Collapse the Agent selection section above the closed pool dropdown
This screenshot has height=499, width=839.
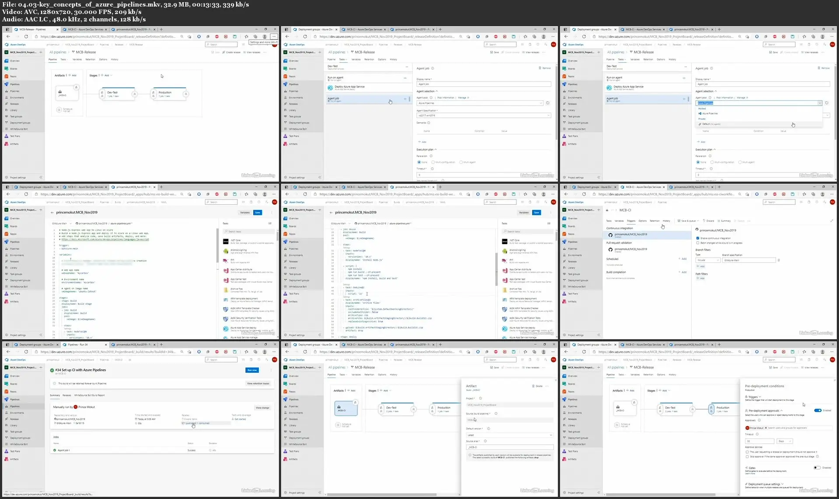pos(427,91)
